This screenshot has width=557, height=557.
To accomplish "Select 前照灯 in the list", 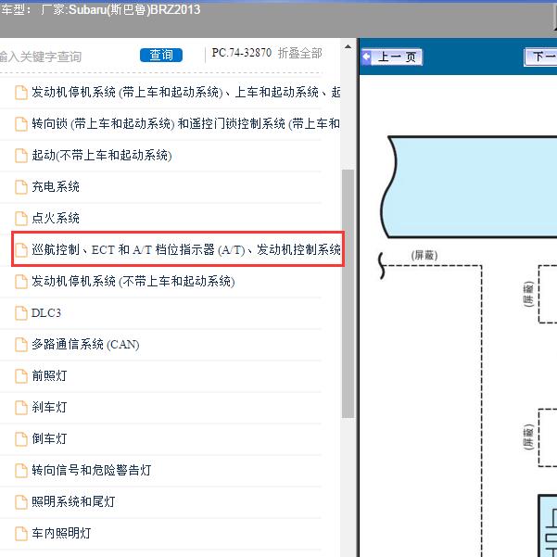I will (x=49, y=376).
